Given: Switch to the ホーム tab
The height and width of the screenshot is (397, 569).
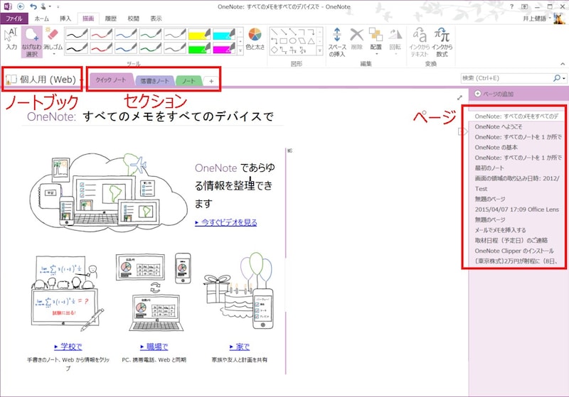Looking at the screenshot, I should coord(42,18).
